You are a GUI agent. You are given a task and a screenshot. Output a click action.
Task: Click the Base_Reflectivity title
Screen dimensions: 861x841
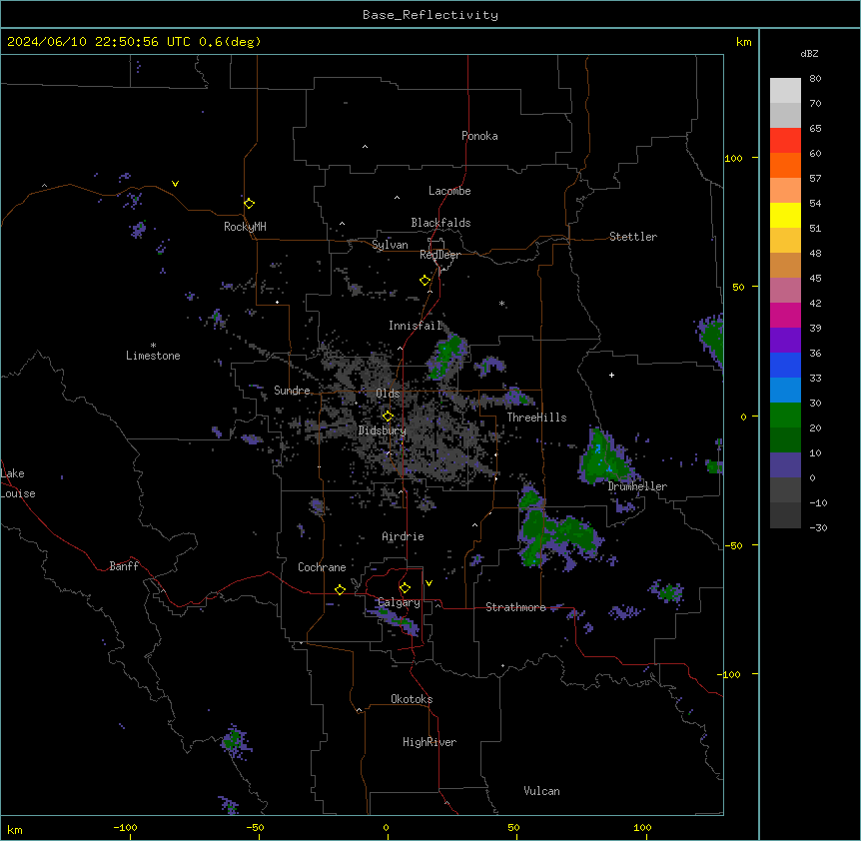[430, 15]
